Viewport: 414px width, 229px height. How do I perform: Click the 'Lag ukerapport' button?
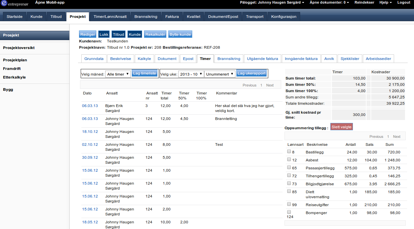(252, 74)
